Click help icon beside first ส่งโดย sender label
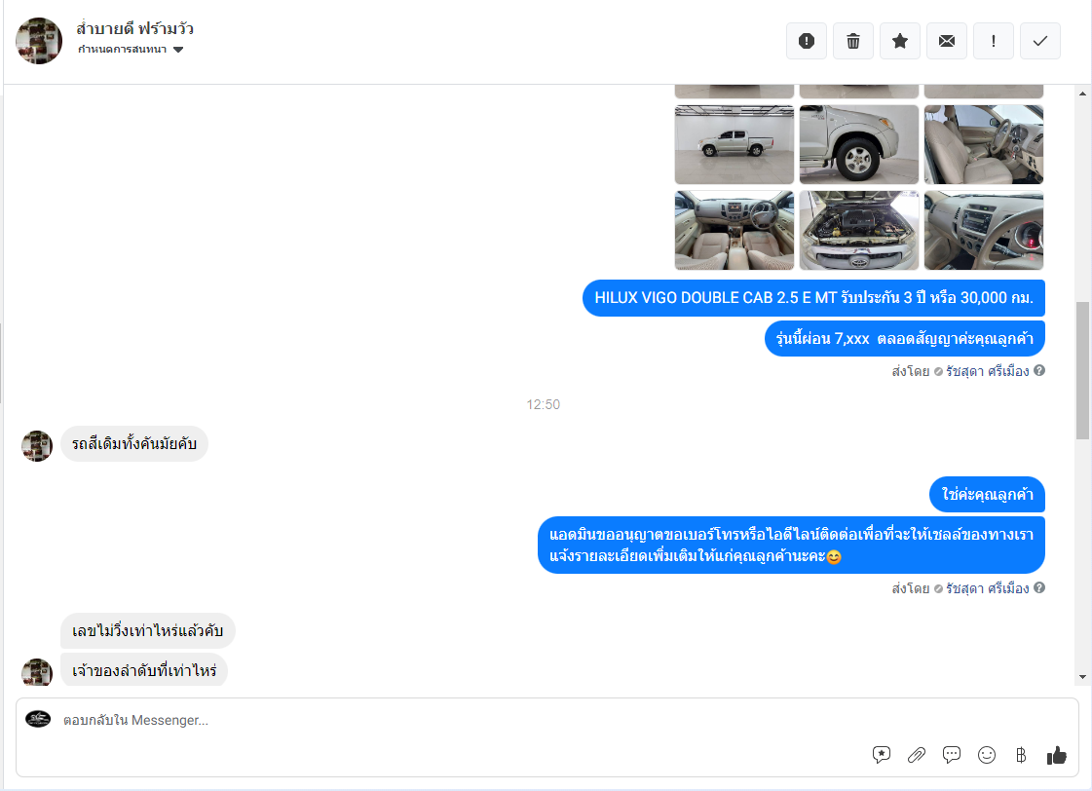The image size is (1092, 791). pos(1039,370)
